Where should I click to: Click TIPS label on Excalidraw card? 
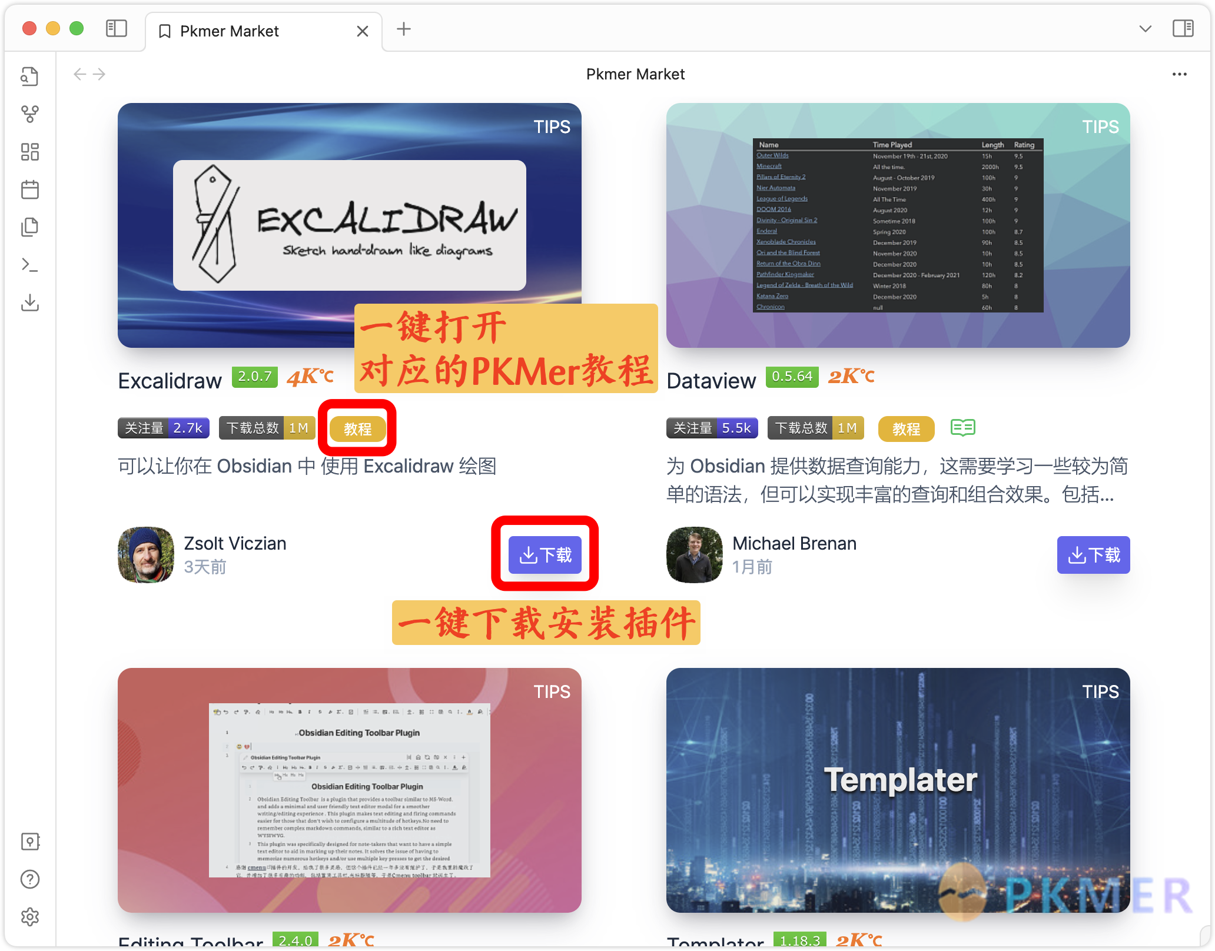click(552, 127)
